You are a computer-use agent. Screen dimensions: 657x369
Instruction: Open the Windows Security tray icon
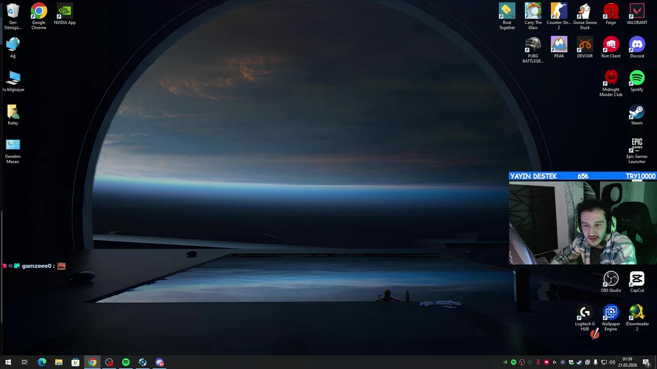pyautogui.click(x=571, y=362)
